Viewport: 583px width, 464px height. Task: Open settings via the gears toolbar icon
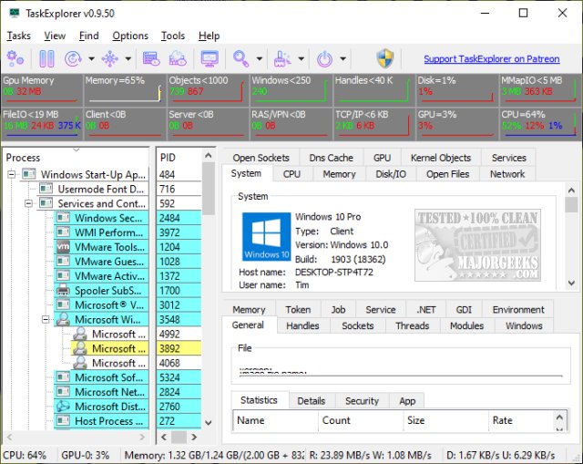pyautogui.click(x=15, y=59)
